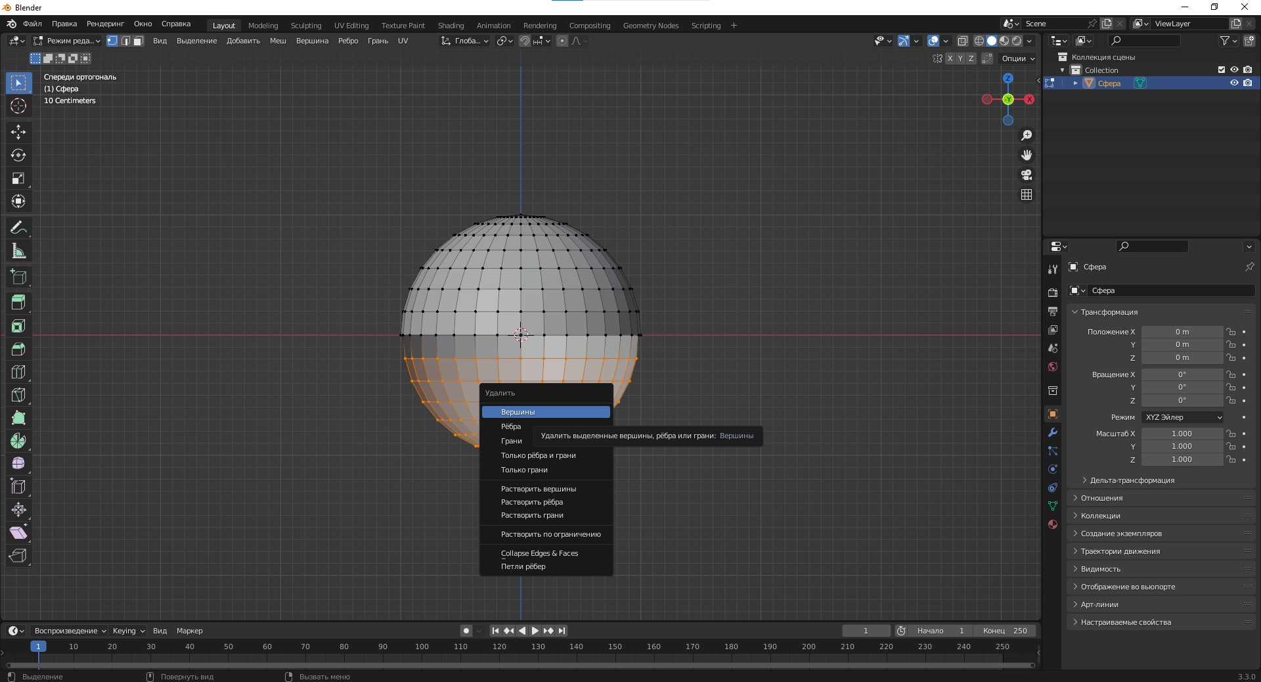The width and height of the screenshot is (1261, 682).
Task: Click Положение X value field
Action: [x=1182, y=332]
